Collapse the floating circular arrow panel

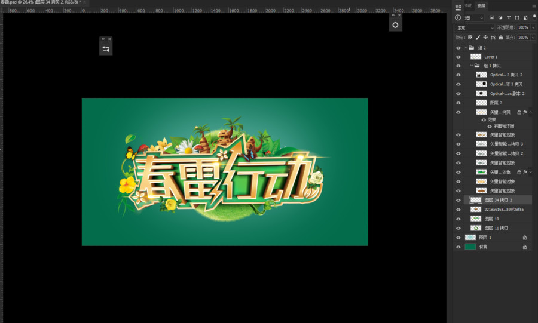click(393, 15)
